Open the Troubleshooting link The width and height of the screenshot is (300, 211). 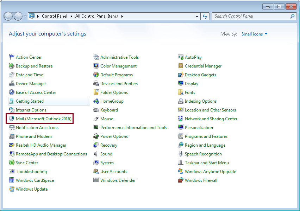click(31, 172)
